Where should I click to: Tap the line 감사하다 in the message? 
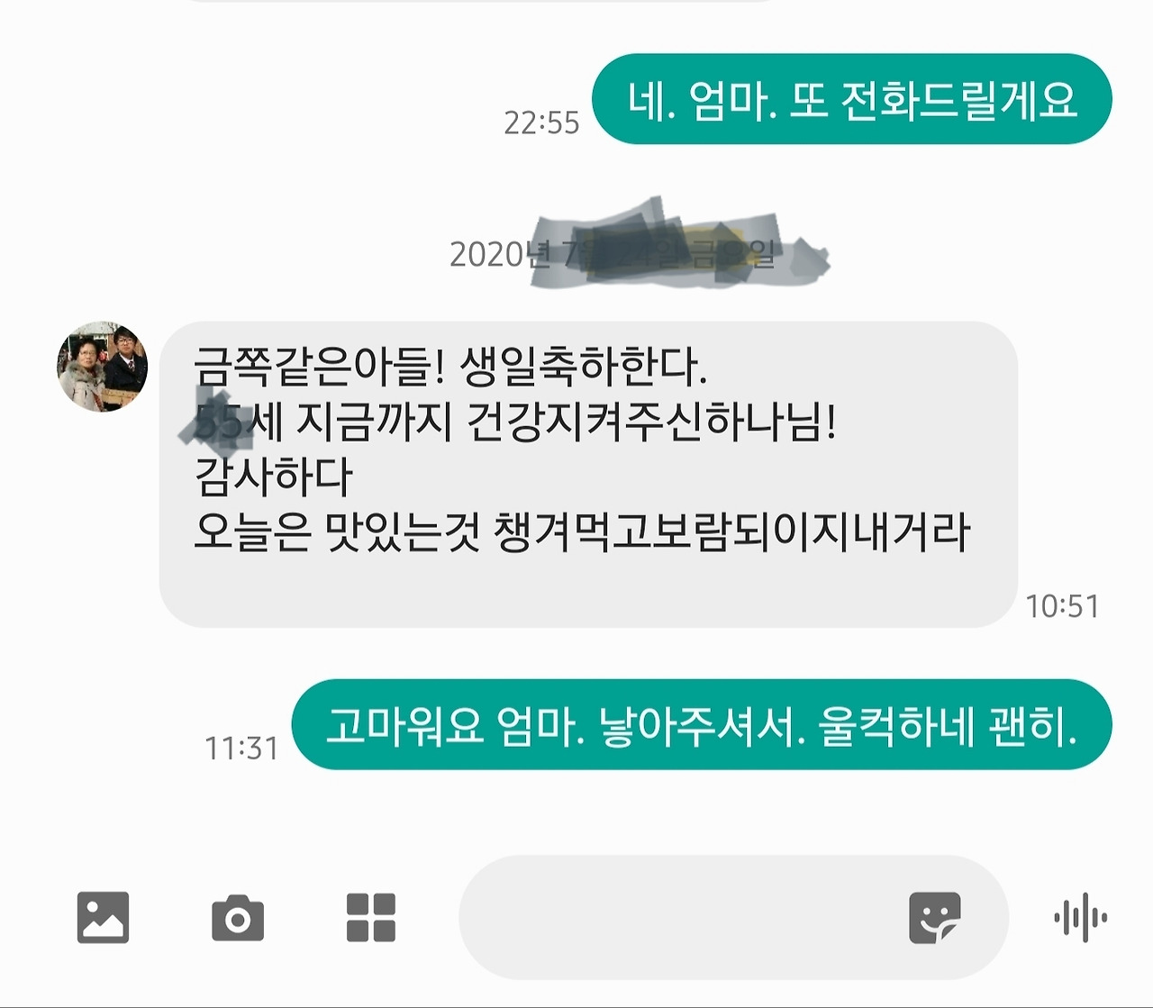(274, 477)
